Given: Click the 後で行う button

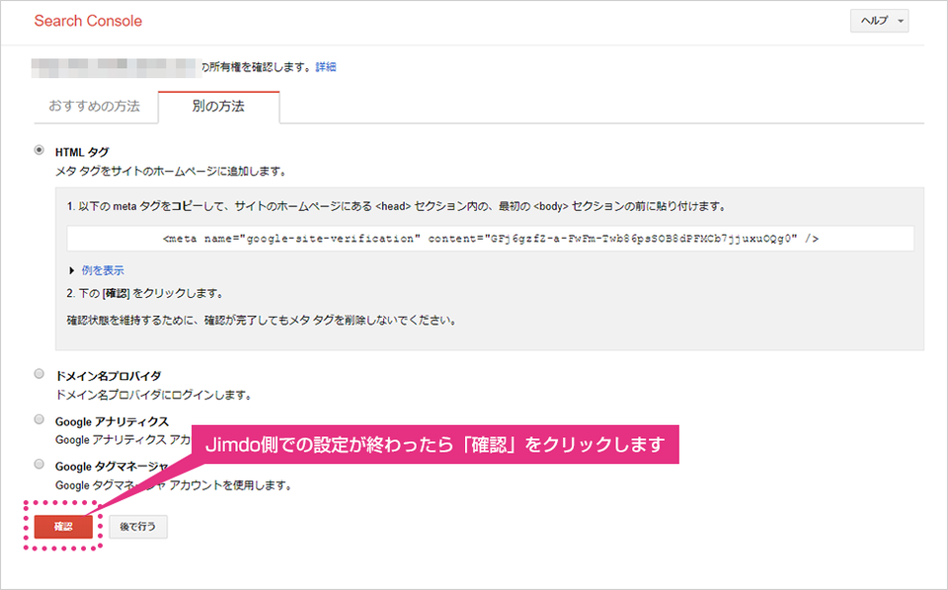Looking at the screenshot, I should click(138, 527).
